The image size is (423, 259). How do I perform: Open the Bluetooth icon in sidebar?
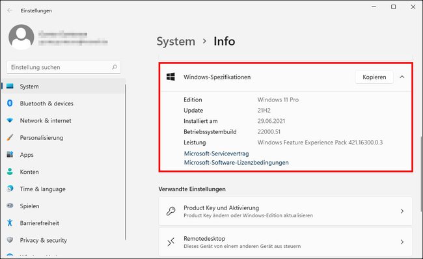[x=10, y=103]
